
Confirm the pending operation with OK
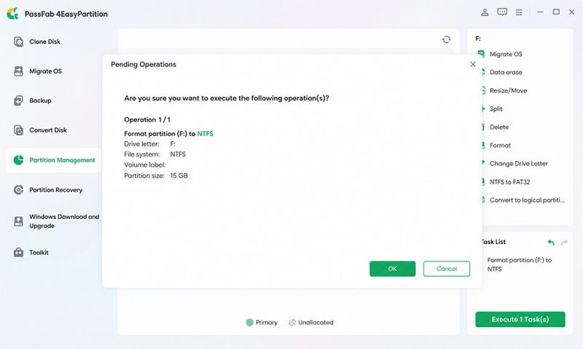pyautogui.click(x=392, y=269)
